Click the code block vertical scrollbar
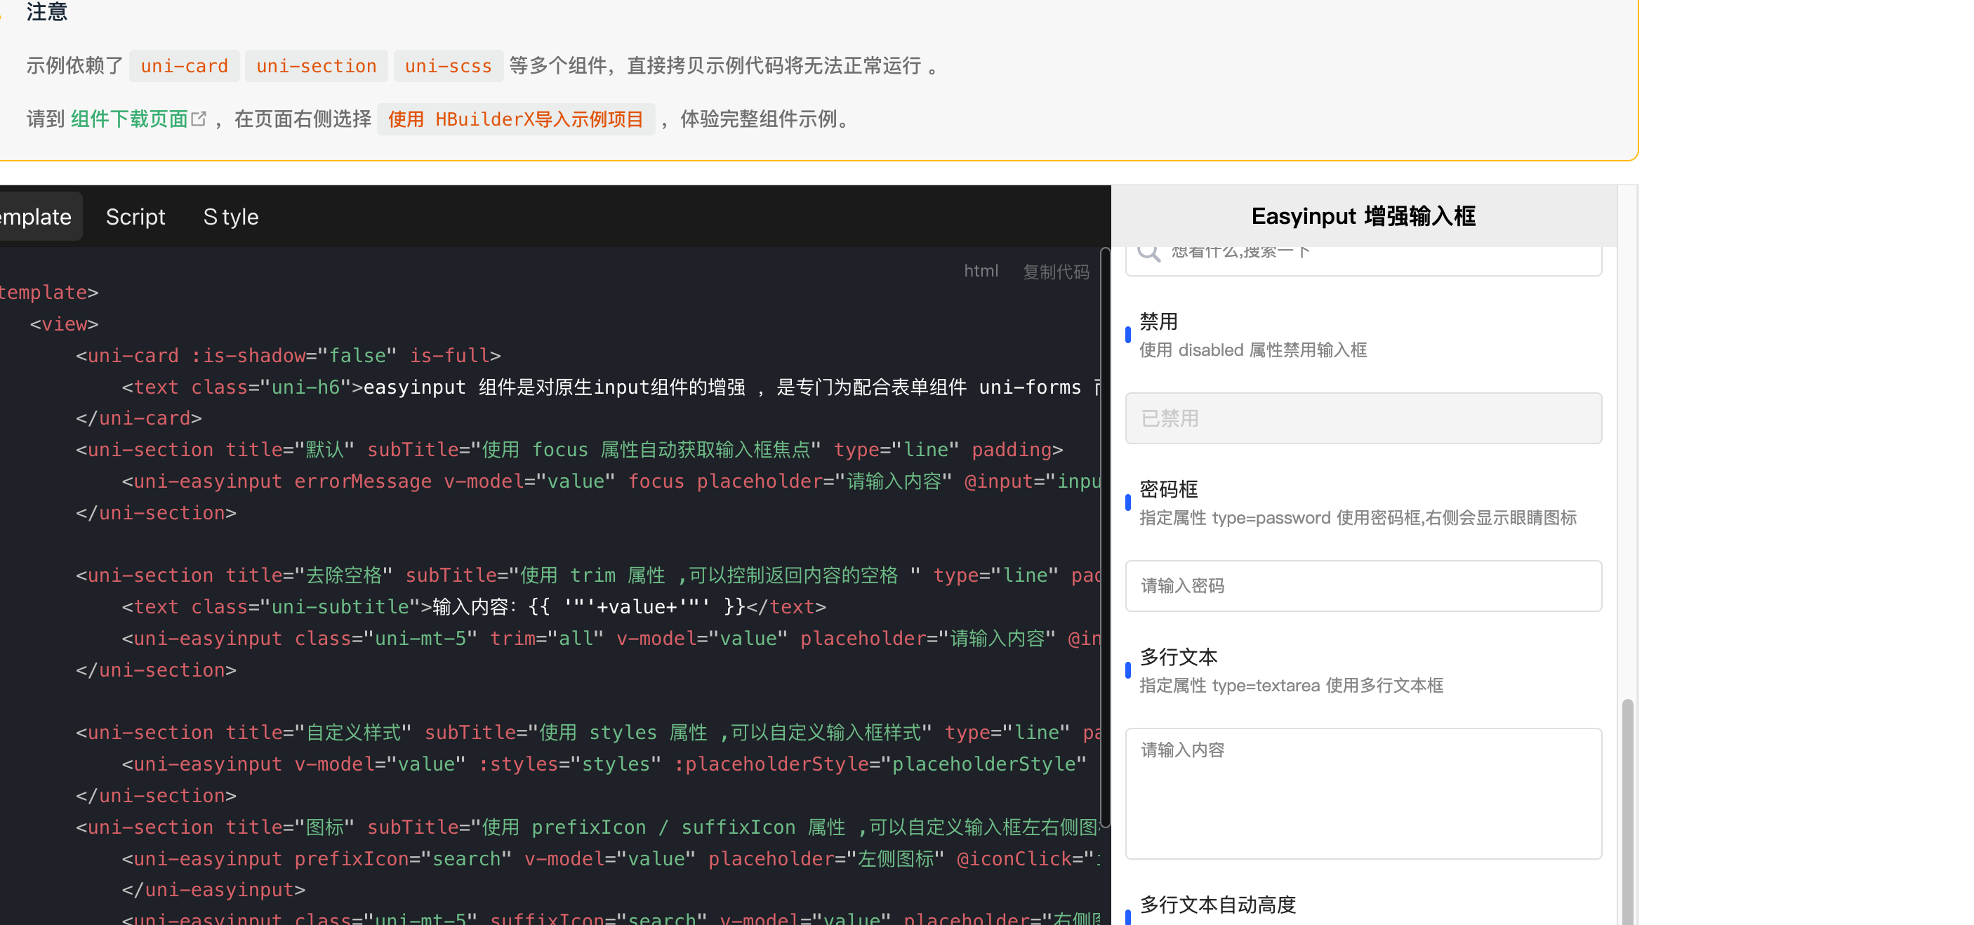Viewport: 1974px width, 925px height. (x=1104, y=536)
